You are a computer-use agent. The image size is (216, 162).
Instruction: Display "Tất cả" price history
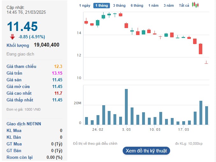tap(184, 5)
